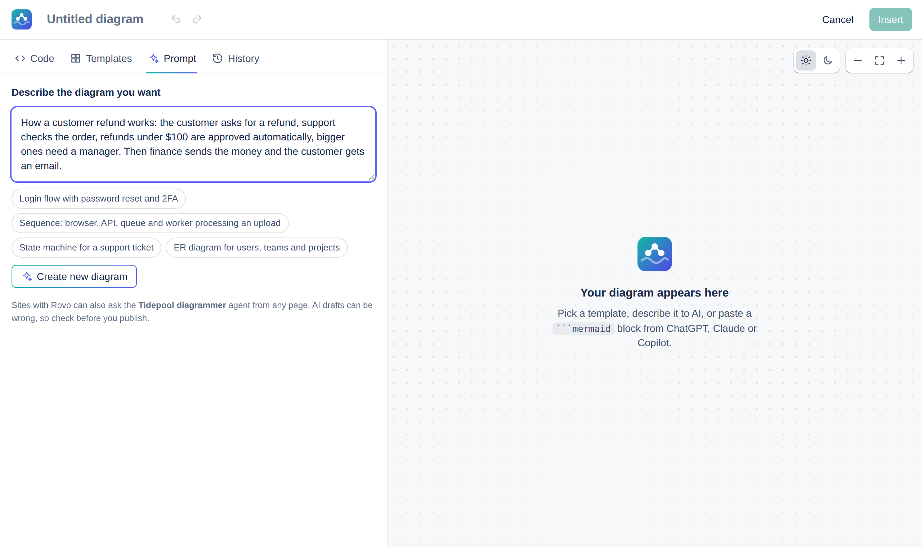Switch preview to dark theme moon icon

point(828,60)
